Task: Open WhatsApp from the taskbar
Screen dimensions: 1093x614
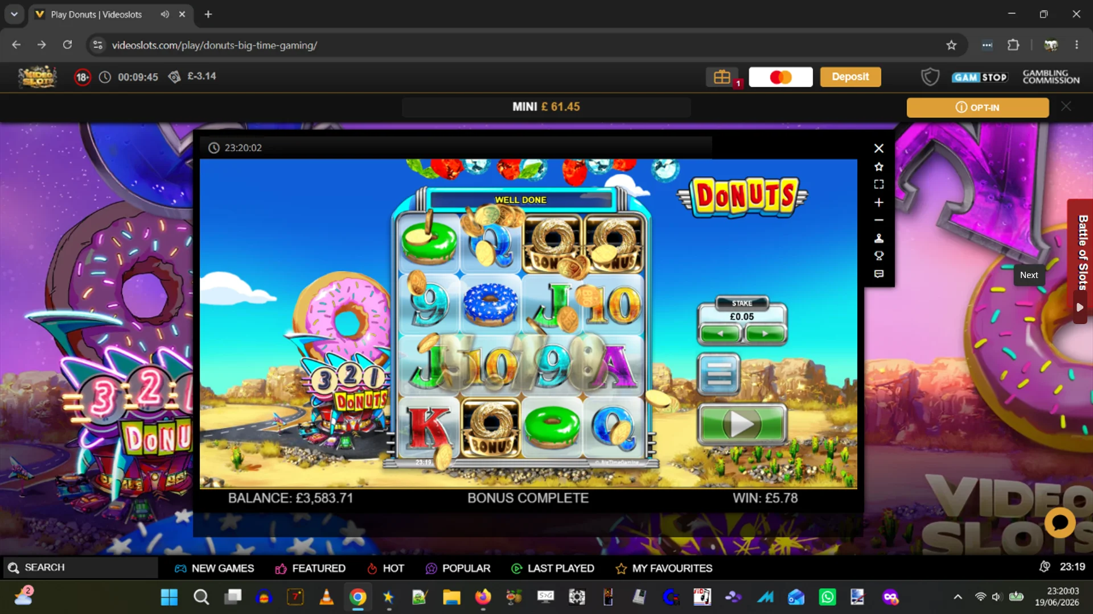Action: (827, 598)
